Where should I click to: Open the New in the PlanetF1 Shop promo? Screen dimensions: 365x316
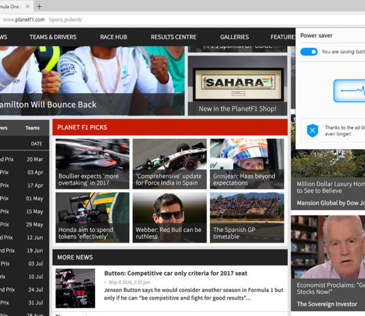237,109
